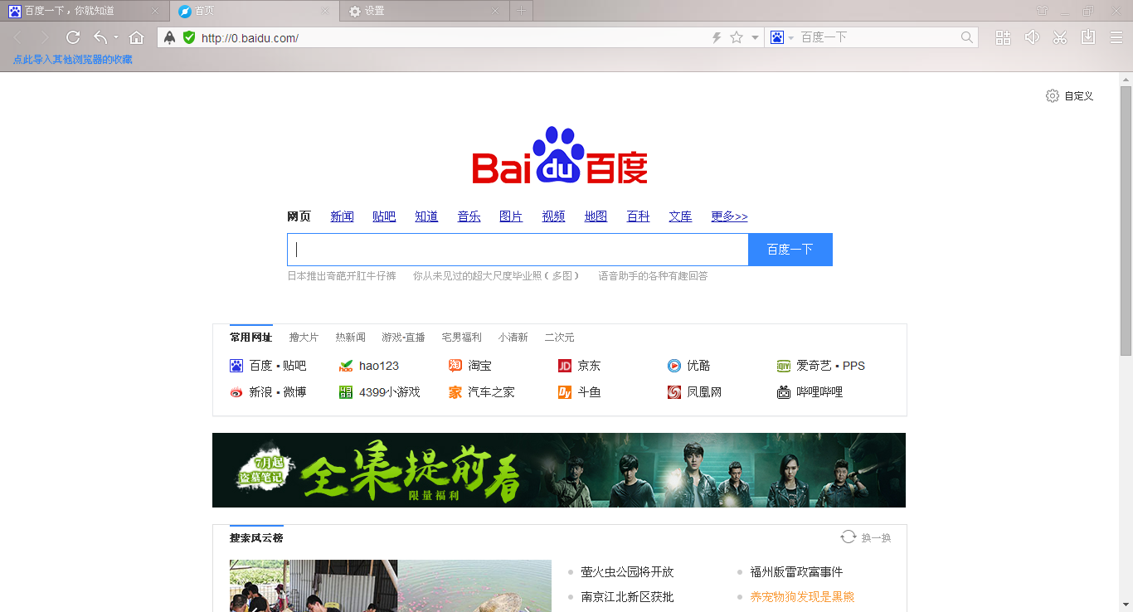Open the 视频 search category

click(x=553, y=216)
